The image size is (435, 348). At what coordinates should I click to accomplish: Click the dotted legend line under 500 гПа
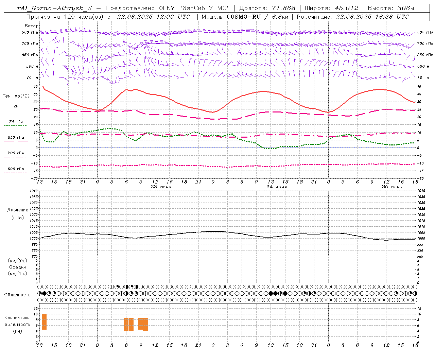pyautogui.click(x=15, y=173)
